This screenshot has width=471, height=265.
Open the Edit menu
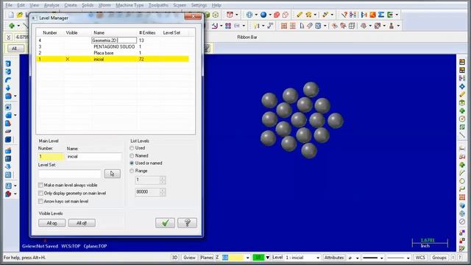[x=21, y=5]
